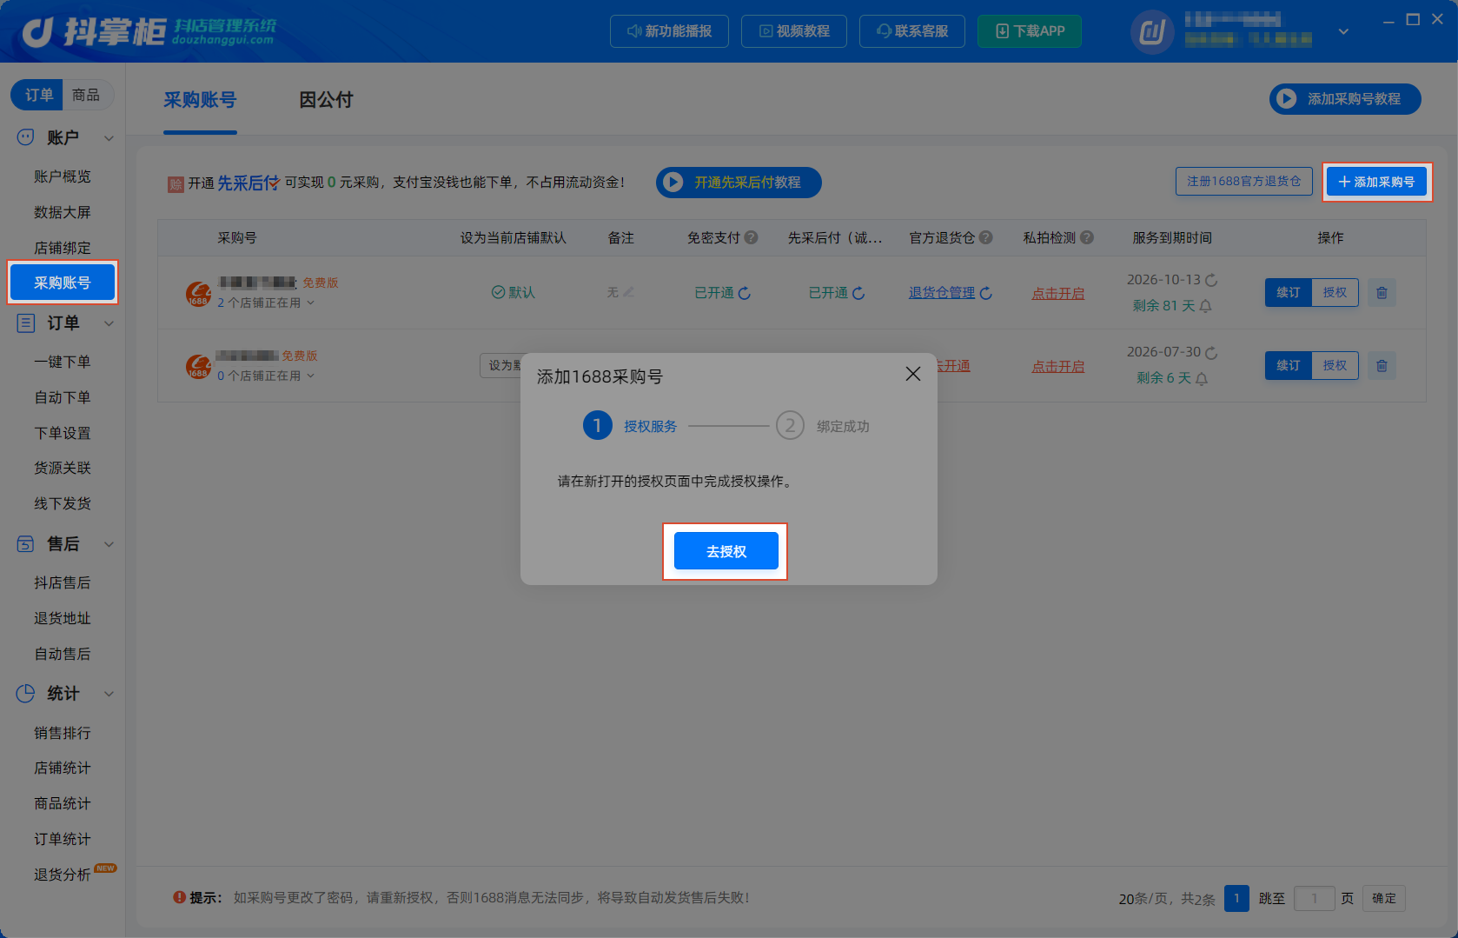The image size is (1458, 938).
Task: Close the 添加1688采购号 dialog
Action: pos(912,374)
